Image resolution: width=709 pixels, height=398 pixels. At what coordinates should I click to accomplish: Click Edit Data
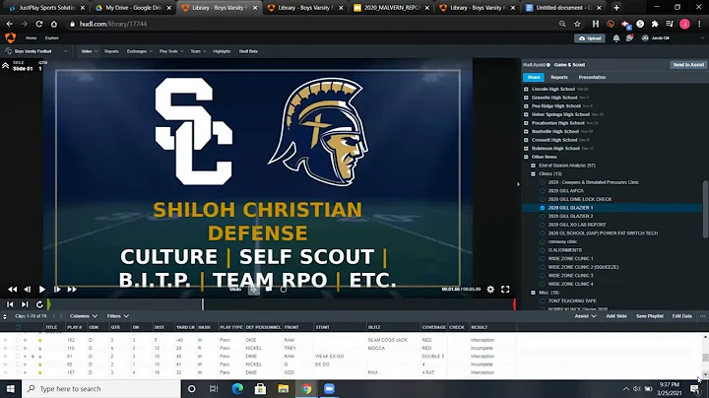click(681, 316)
